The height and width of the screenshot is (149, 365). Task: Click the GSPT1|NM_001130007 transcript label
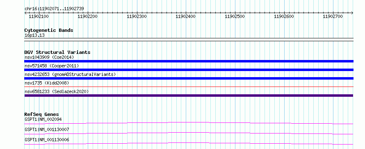(x=47, y=129)
